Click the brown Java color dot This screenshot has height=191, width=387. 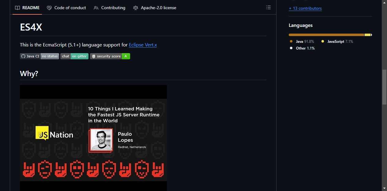[291, 41]
